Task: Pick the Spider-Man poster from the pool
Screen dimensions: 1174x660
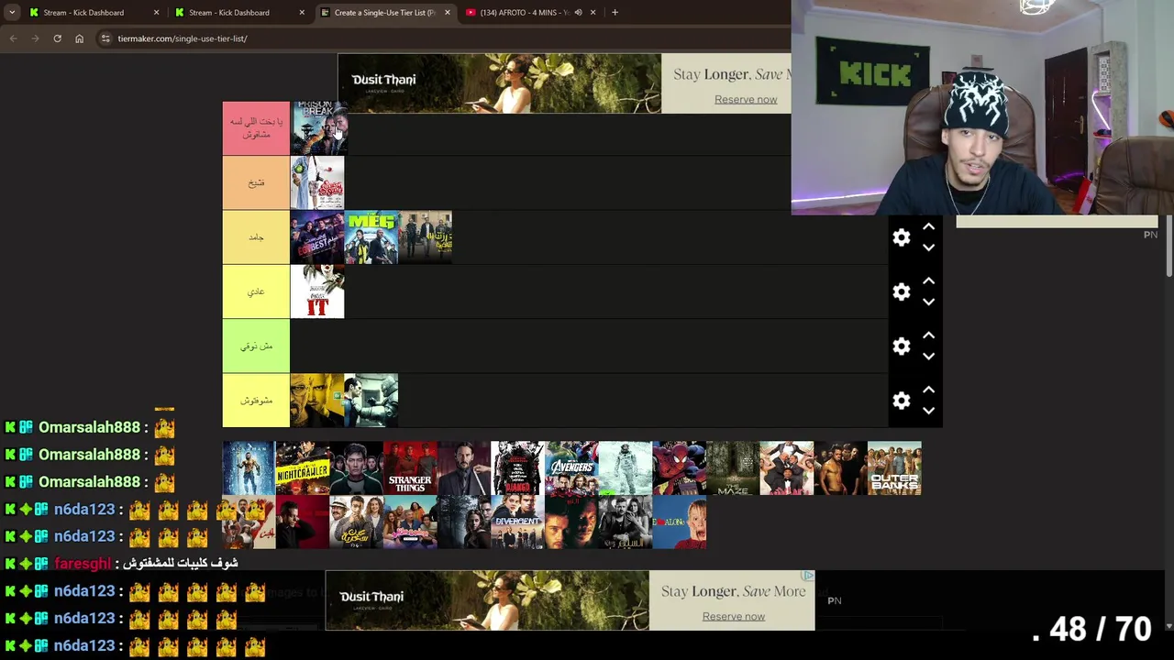Action: point(680,468)
